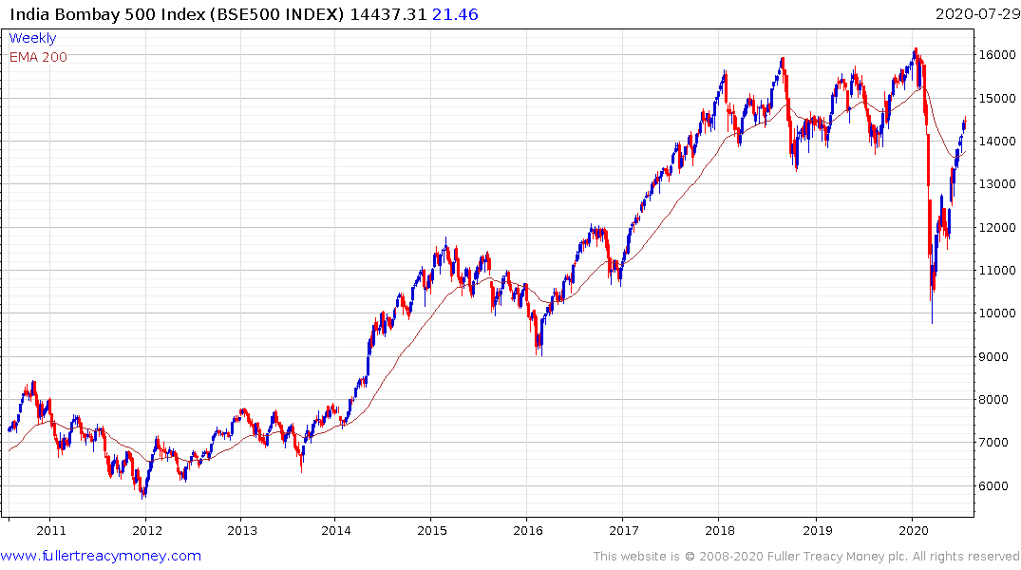
Task: Click the EMA 200 legend label
Action: (x=38, y=57)
